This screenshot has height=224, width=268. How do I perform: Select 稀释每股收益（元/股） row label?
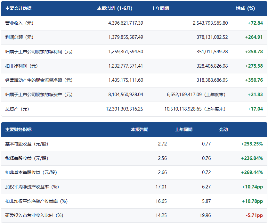pos(27,158)
